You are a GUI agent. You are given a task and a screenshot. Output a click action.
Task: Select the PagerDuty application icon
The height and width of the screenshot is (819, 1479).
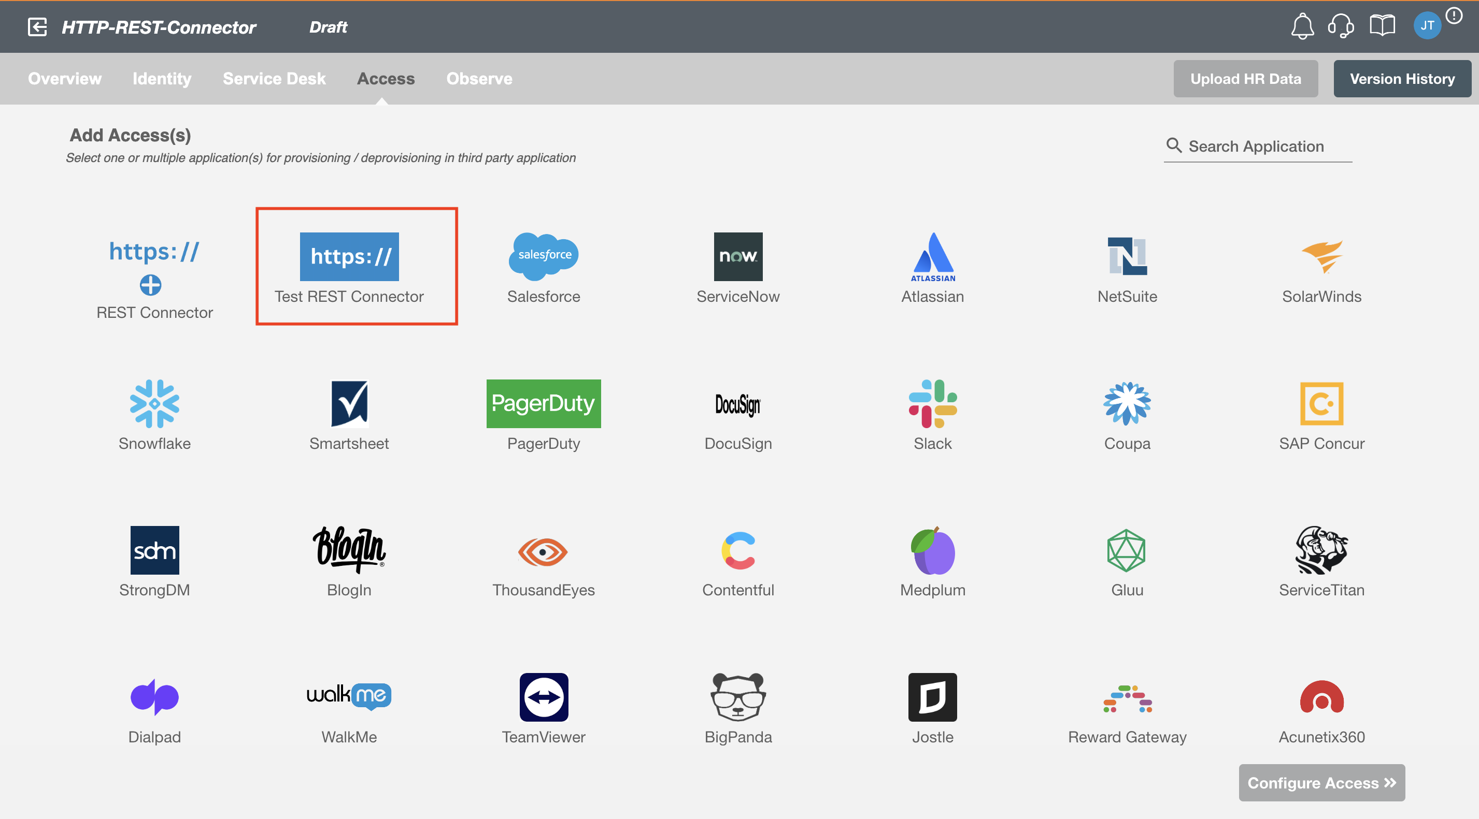tap(543, 403)
